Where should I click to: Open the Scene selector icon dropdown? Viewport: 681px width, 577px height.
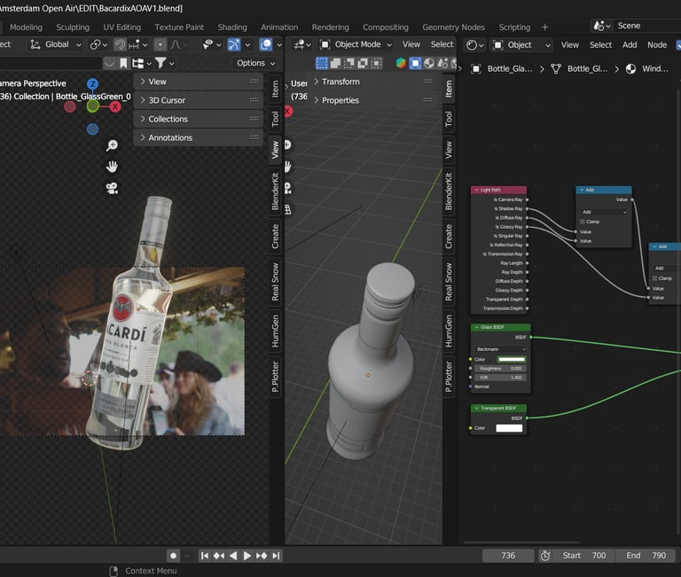click(x=602, y=26)
